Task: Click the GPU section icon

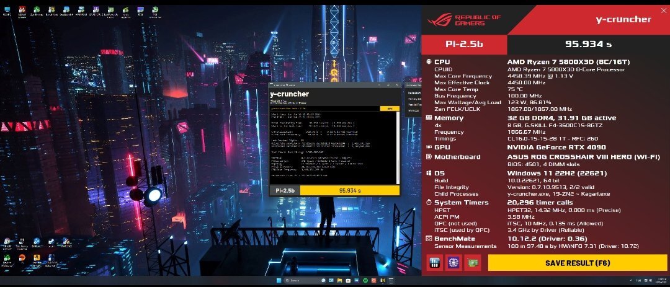Action: (x=429, y=148)
